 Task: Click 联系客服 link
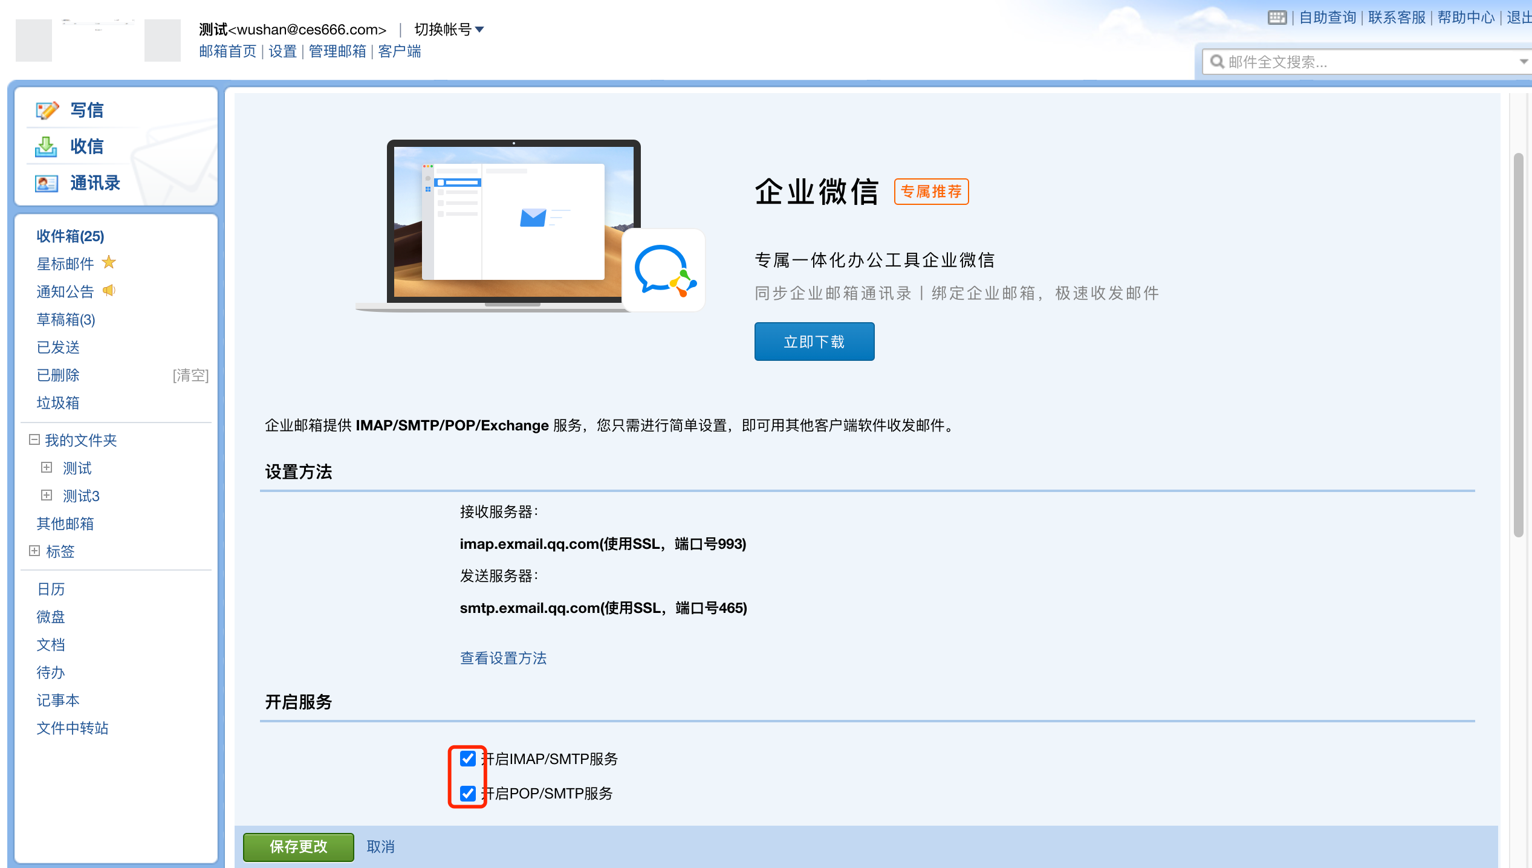coord(1397,18)
